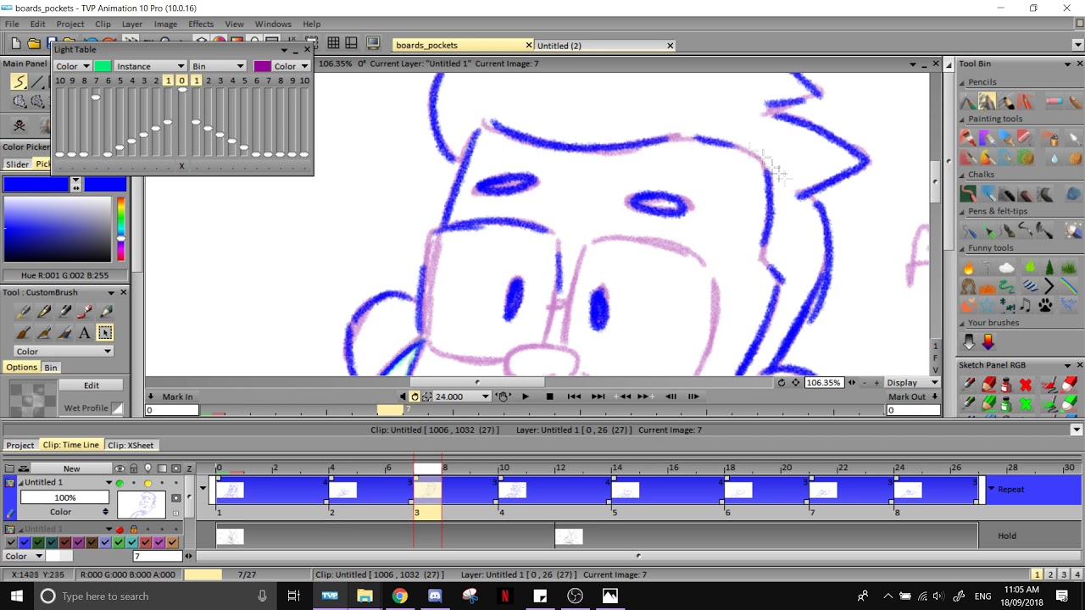Screen dimensions: 1085x610
Task: Click the purple color swatch in Light Table
Action: pyautogui.click(x=262, y=66)
